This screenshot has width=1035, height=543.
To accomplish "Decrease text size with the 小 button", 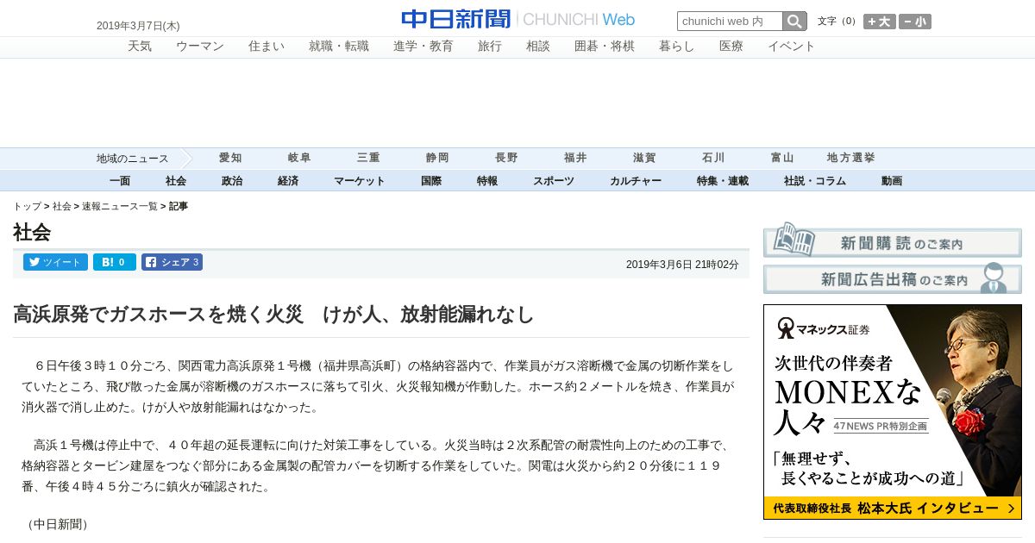I will pos(915,22).
